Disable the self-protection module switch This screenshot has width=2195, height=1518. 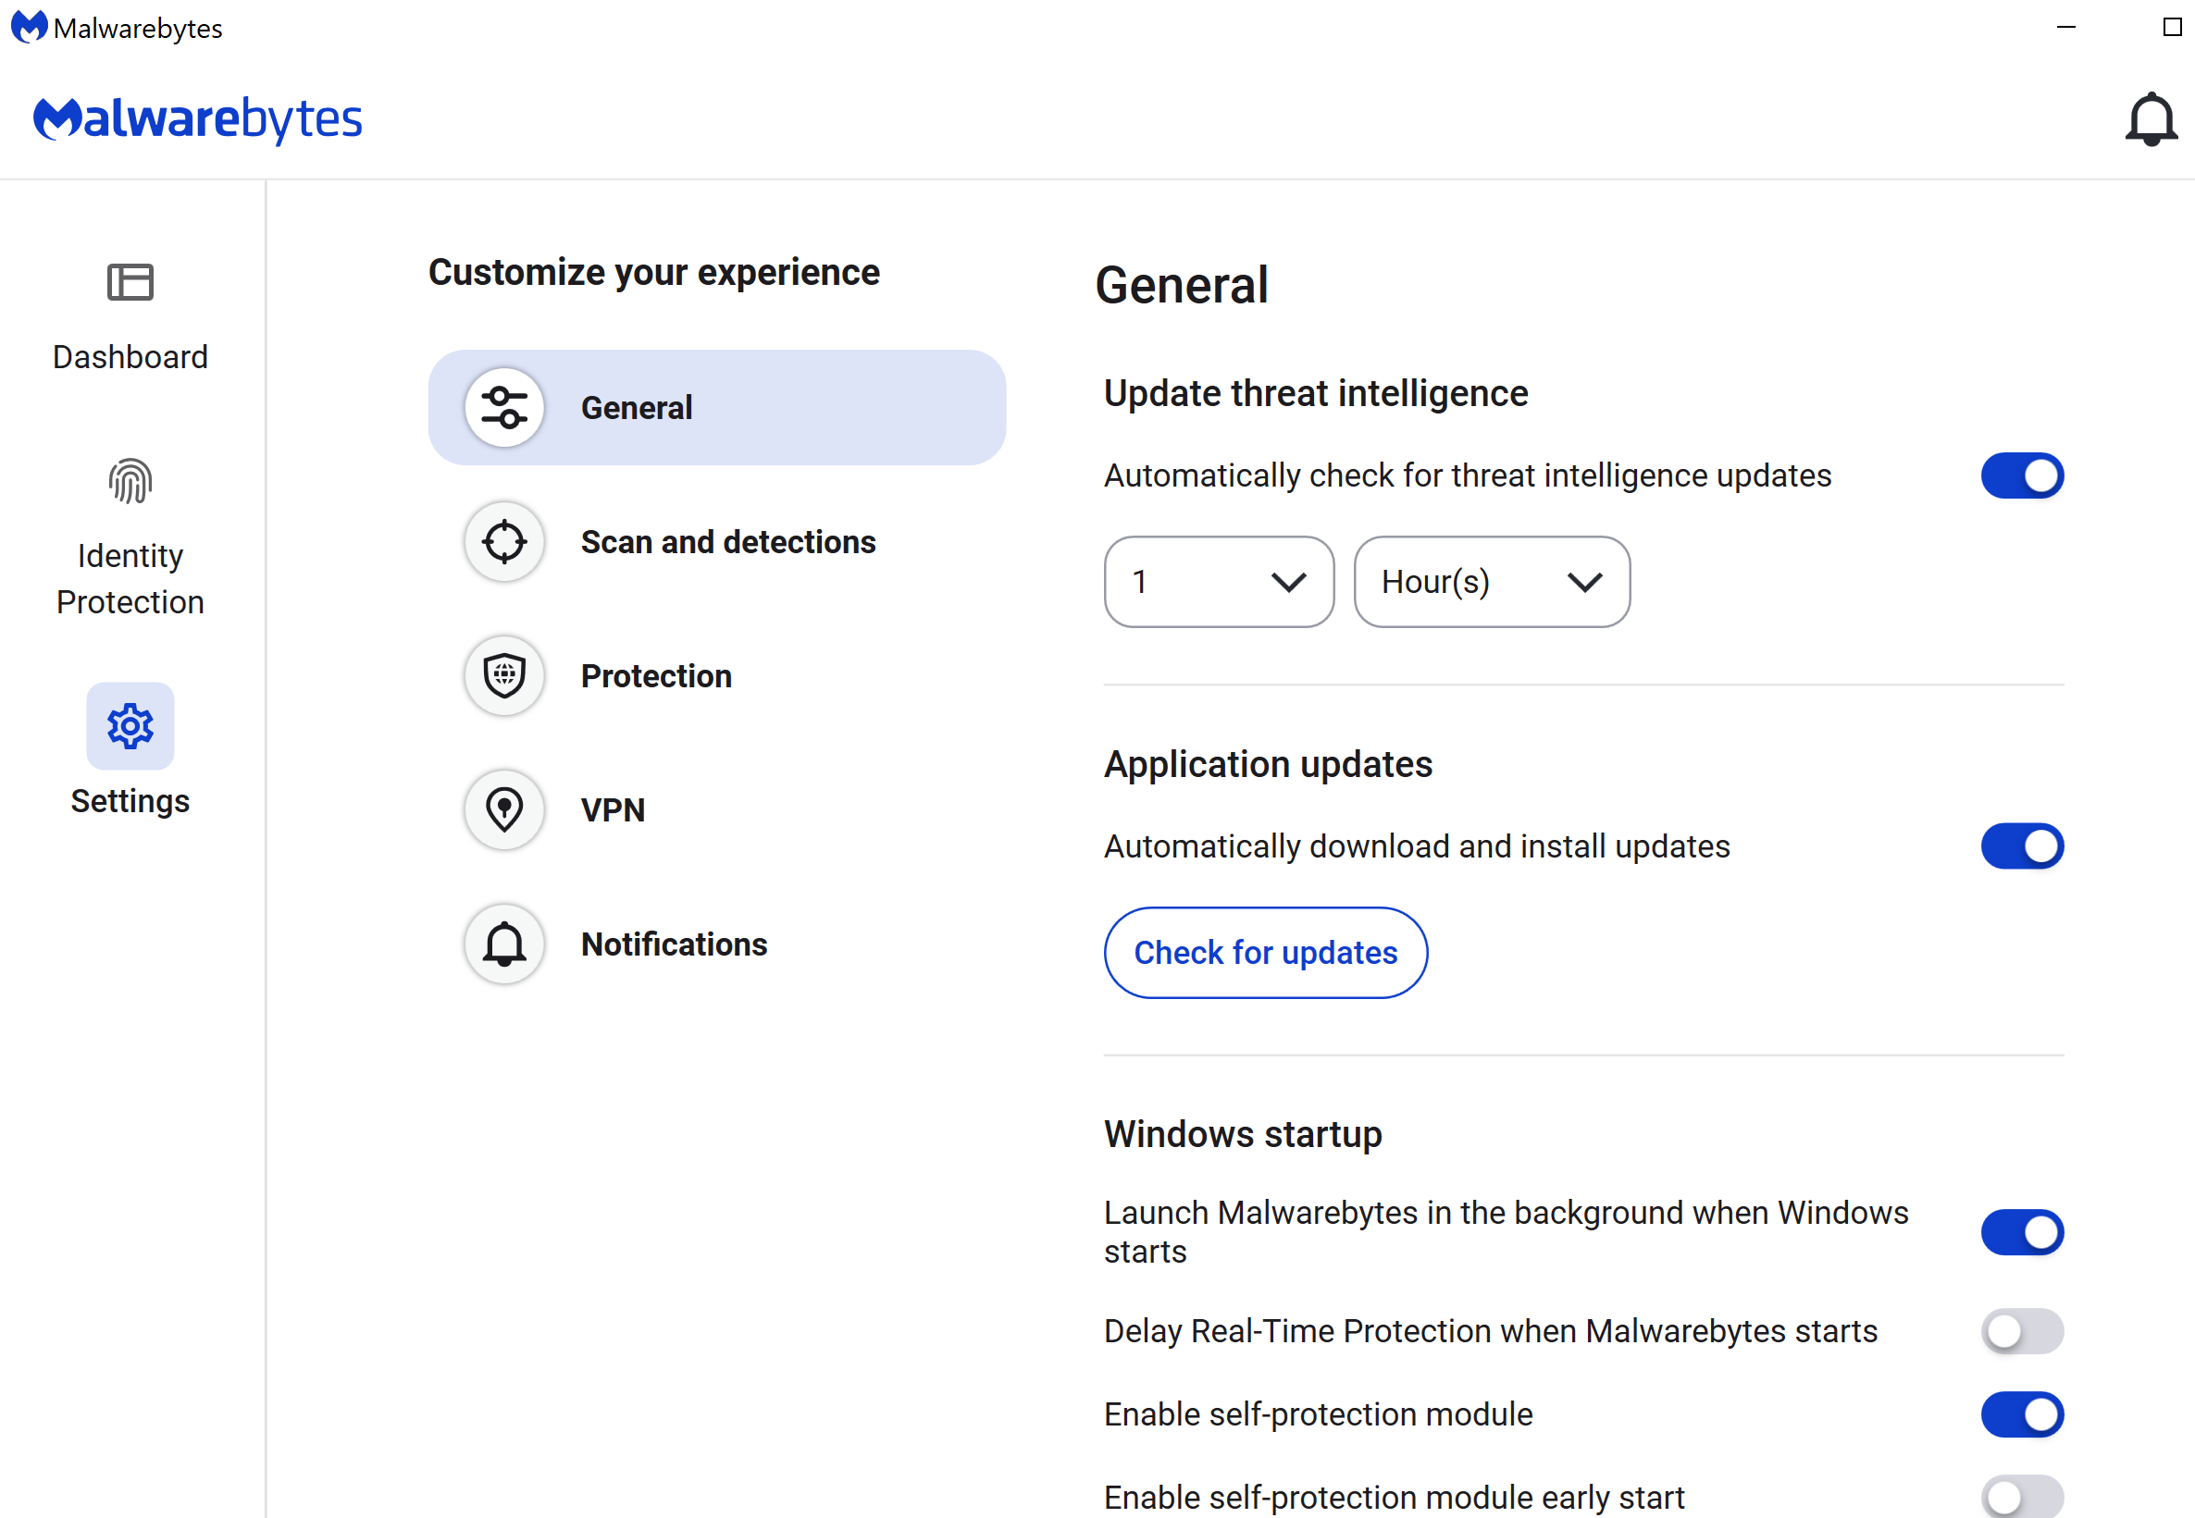coord(2022,1415)
